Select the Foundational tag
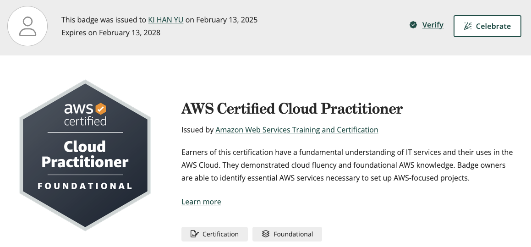531x247 pixels. 287,234
